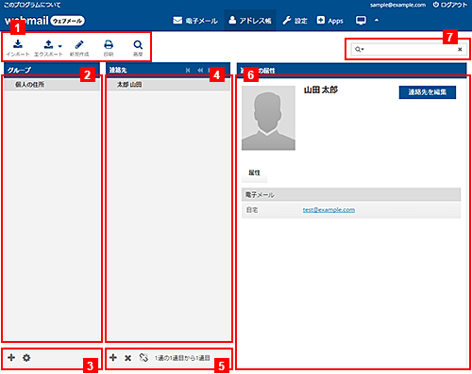This screenshot has width=472, height=374.
Task: Click the 連絡先を編集 edit contact button
Action: (x=428, y=92)
